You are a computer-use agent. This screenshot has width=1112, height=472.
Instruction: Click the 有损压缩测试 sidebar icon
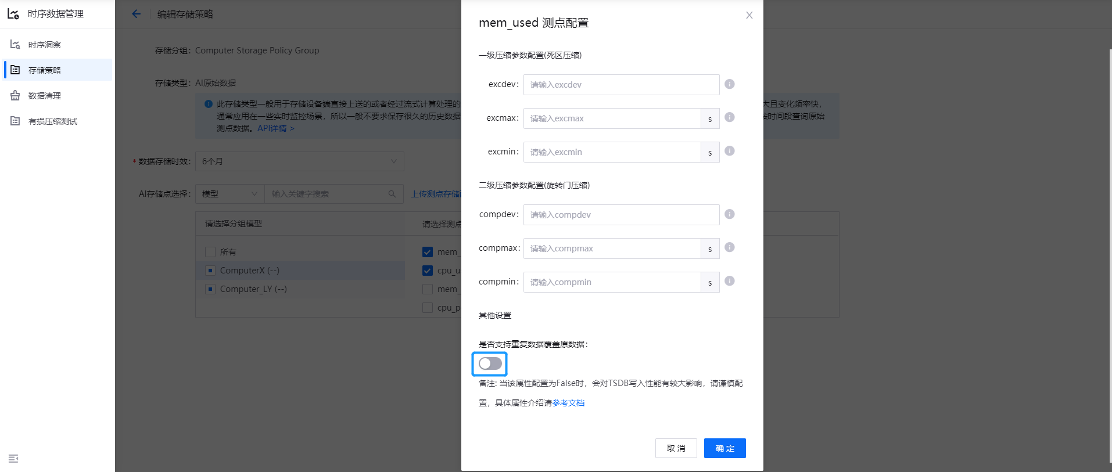click(16, 121)
